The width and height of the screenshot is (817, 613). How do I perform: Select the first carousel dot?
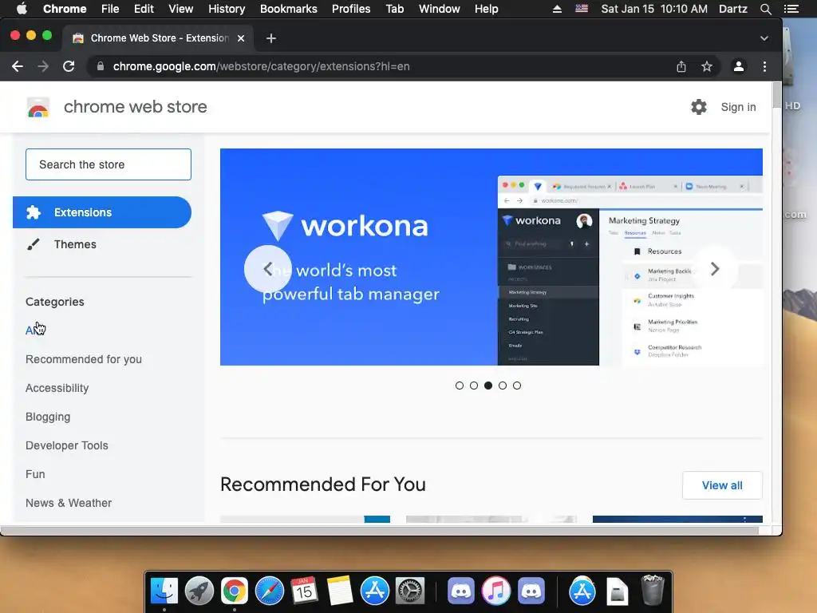tap(459, 386)
